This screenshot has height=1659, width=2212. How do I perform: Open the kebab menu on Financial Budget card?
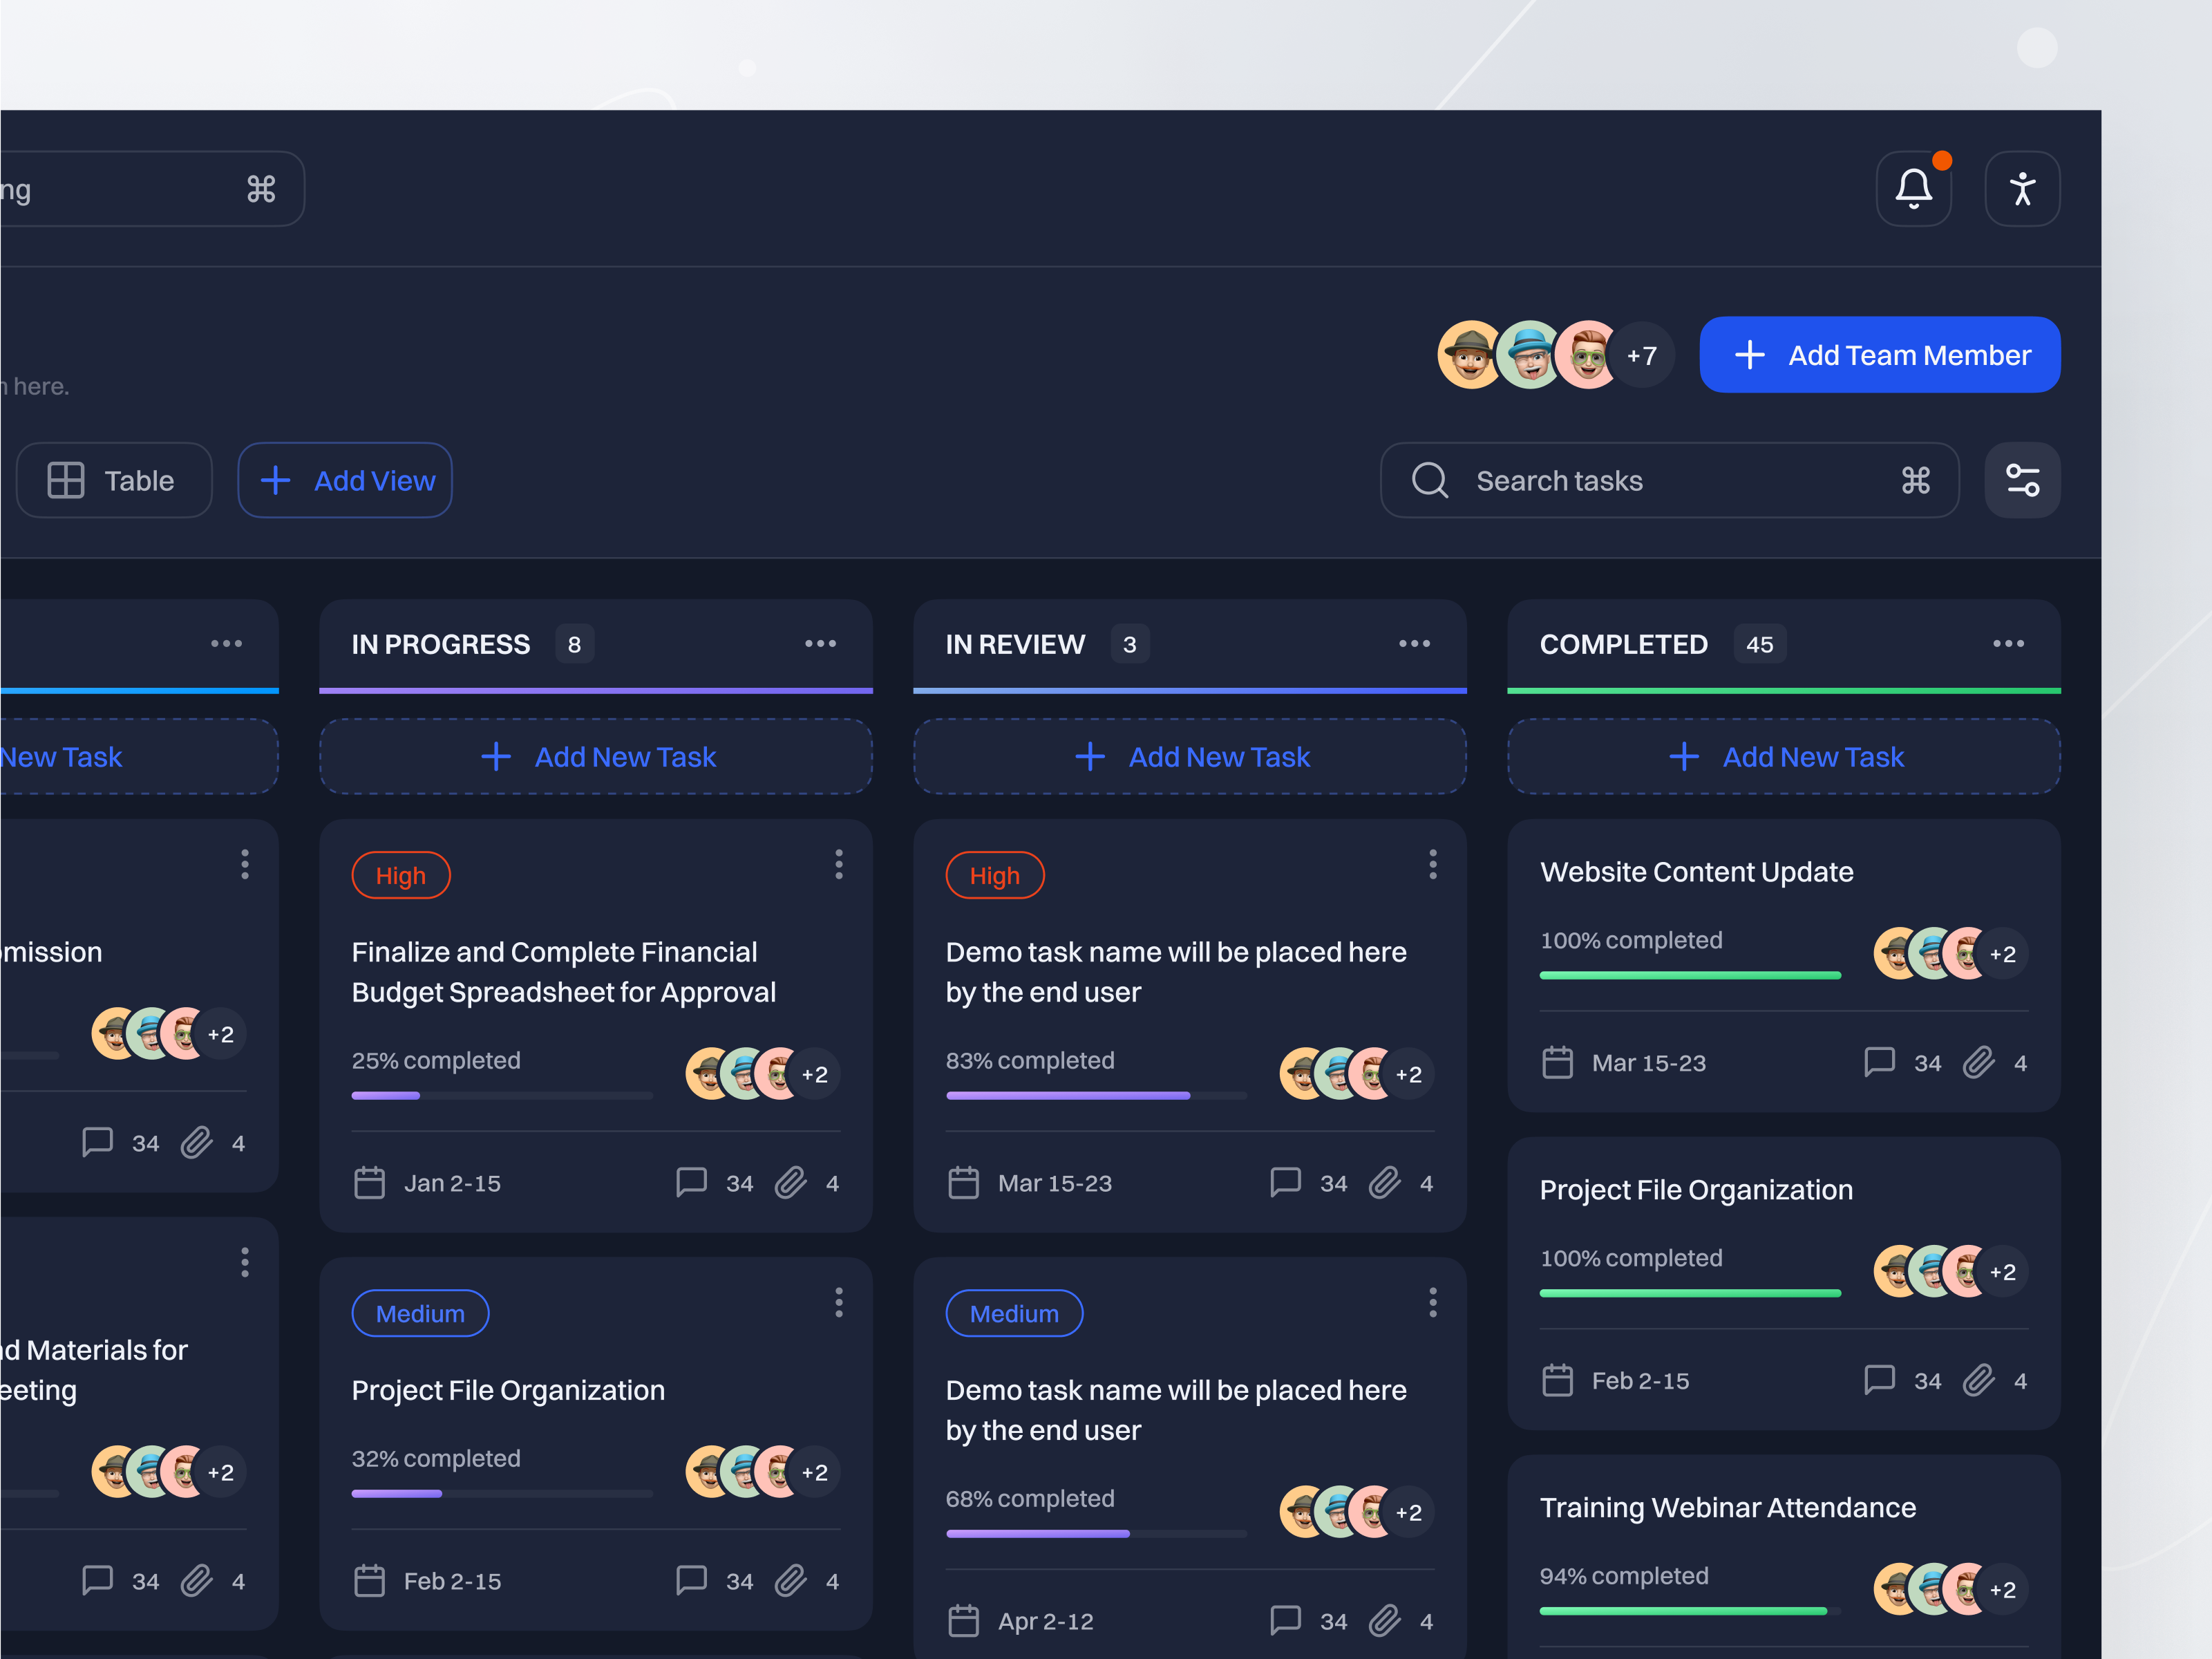[x=838, y=865]
